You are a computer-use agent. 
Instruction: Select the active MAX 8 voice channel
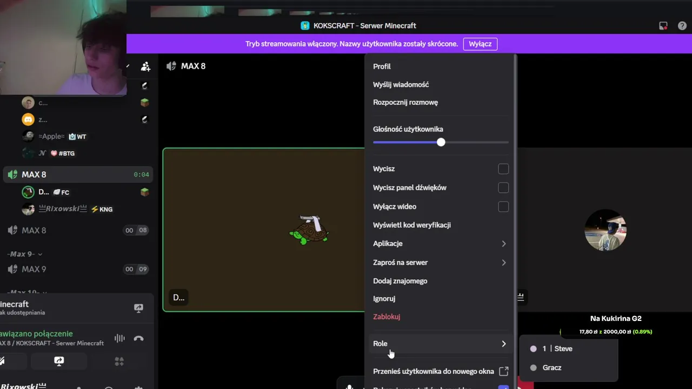pyautogui.click(x=78, y=175)
